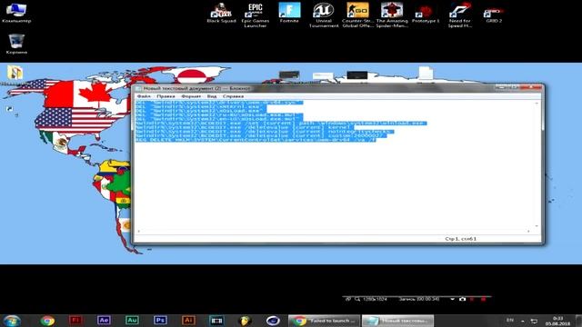
Task: Click the film strip taskbar icon
Action: (216, 321)
